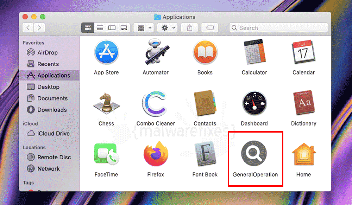
Task: Select the Books app icon
Action: click(x=205, y=52)
